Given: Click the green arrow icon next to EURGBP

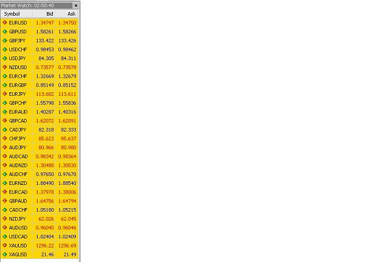Looking at the screenshot, I should coord(5,85).
